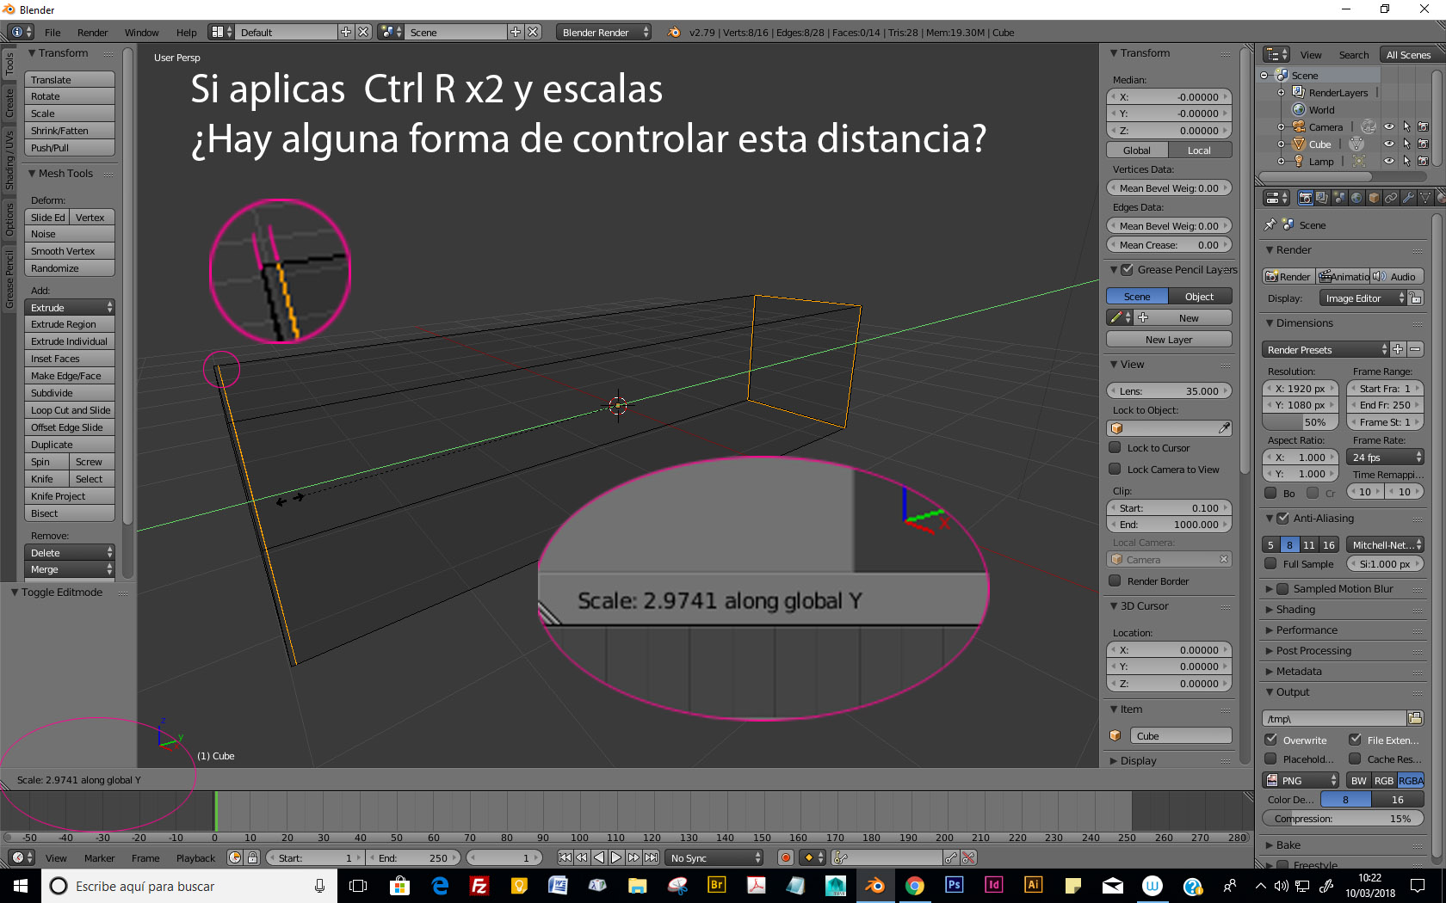The height and width of the screenshot is (903, 1446).
Task: Click the Scene data icon in outliner
Action: tap(1282, 75)
